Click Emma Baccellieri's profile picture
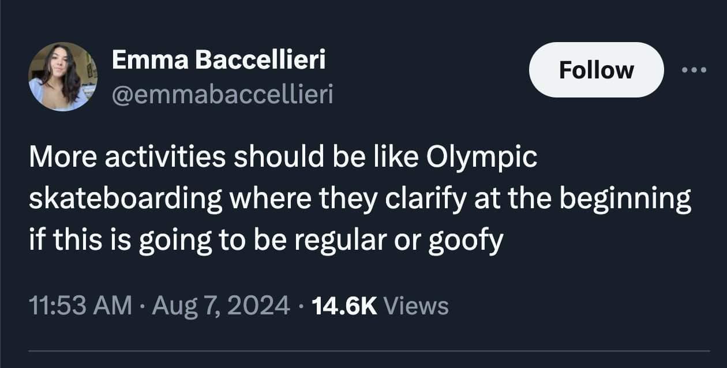Screen dimensions: 727x368 63,75
